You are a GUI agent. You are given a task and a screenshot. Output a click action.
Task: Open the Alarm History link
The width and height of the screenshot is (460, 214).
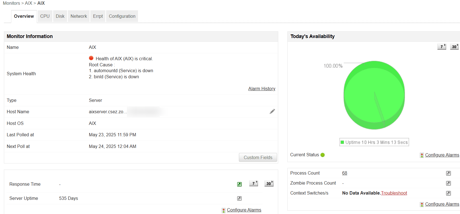coord(262,89)
